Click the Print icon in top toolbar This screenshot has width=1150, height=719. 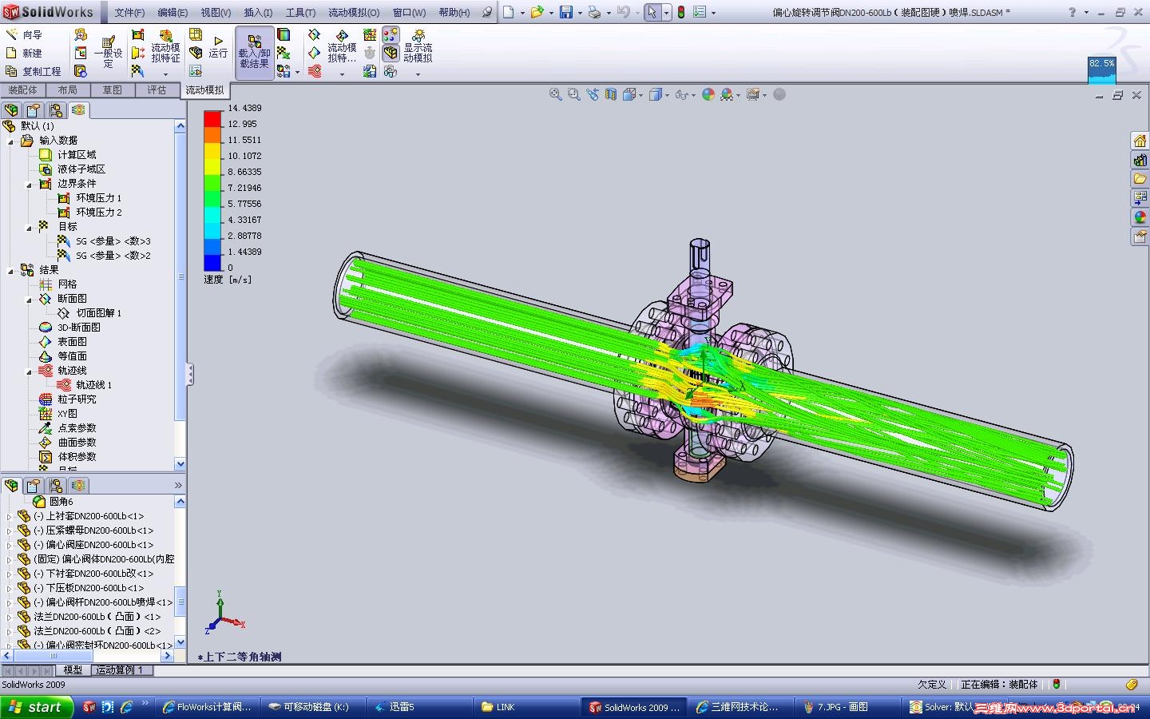click(594, 12)
